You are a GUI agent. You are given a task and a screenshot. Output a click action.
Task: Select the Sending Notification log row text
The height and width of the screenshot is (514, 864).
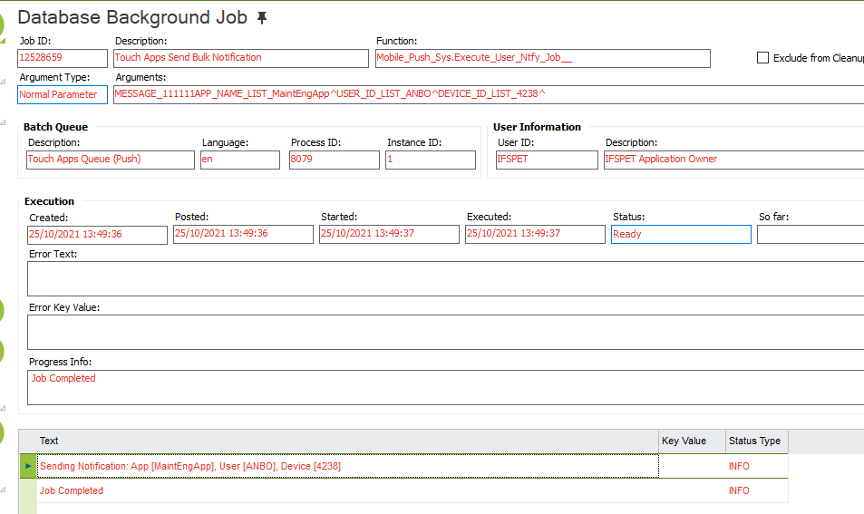tap(190, 467)
